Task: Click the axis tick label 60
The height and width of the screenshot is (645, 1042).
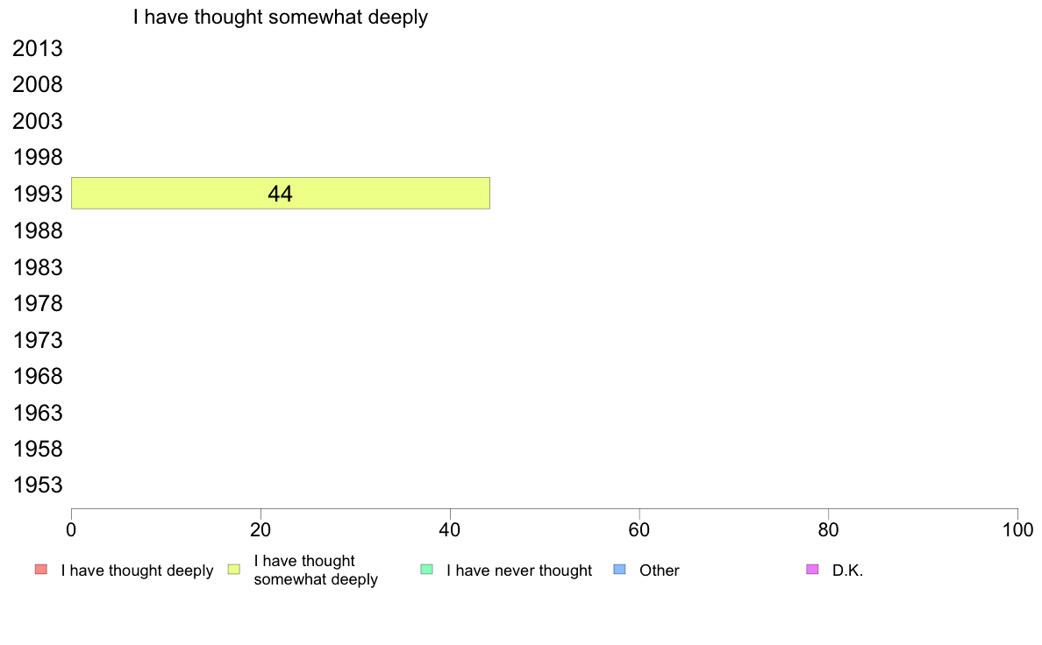Action: 639,529
